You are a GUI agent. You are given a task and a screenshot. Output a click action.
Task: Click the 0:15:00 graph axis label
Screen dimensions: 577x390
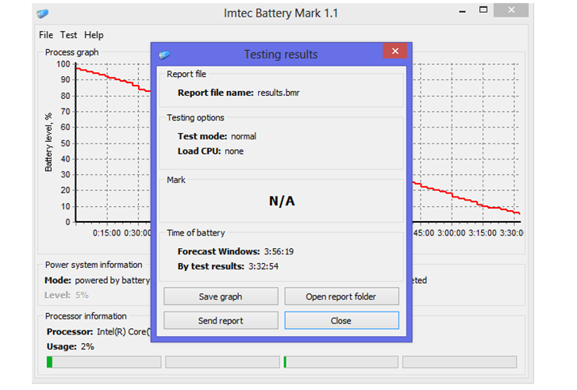click(106, 233)
